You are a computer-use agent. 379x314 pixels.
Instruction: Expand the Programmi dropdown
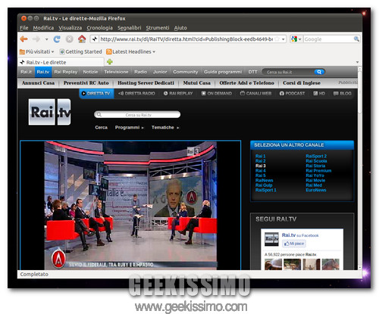coord(130,127)
